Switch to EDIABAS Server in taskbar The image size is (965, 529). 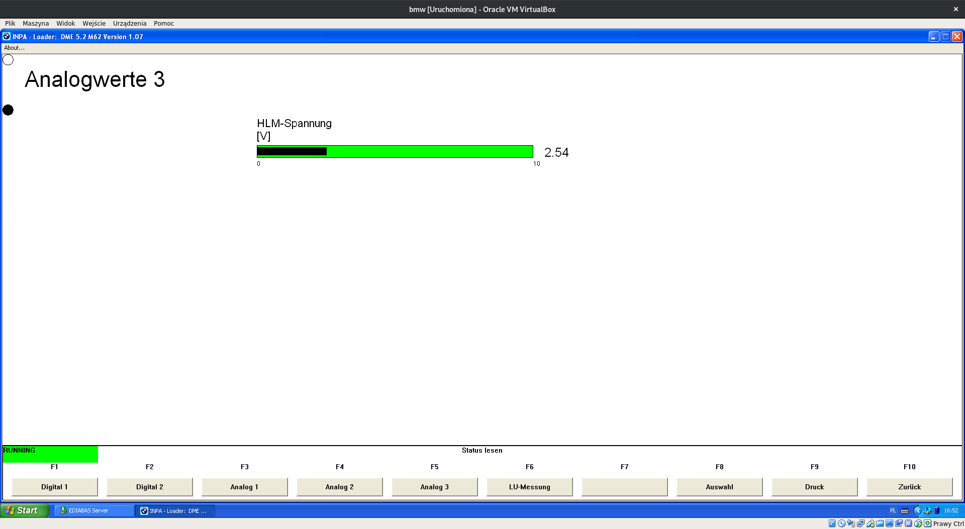[93, 510]
